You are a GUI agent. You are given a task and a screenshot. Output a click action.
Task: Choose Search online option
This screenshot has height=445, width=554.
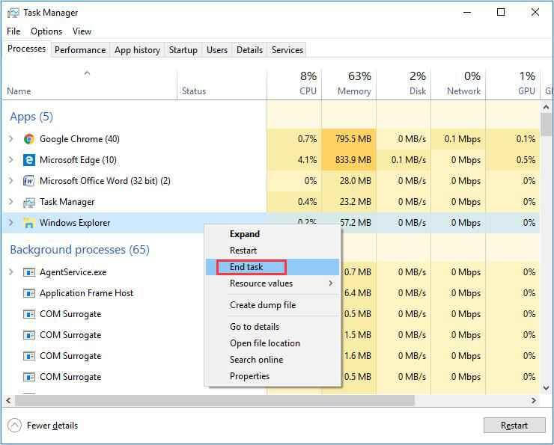tap(273, 360)
